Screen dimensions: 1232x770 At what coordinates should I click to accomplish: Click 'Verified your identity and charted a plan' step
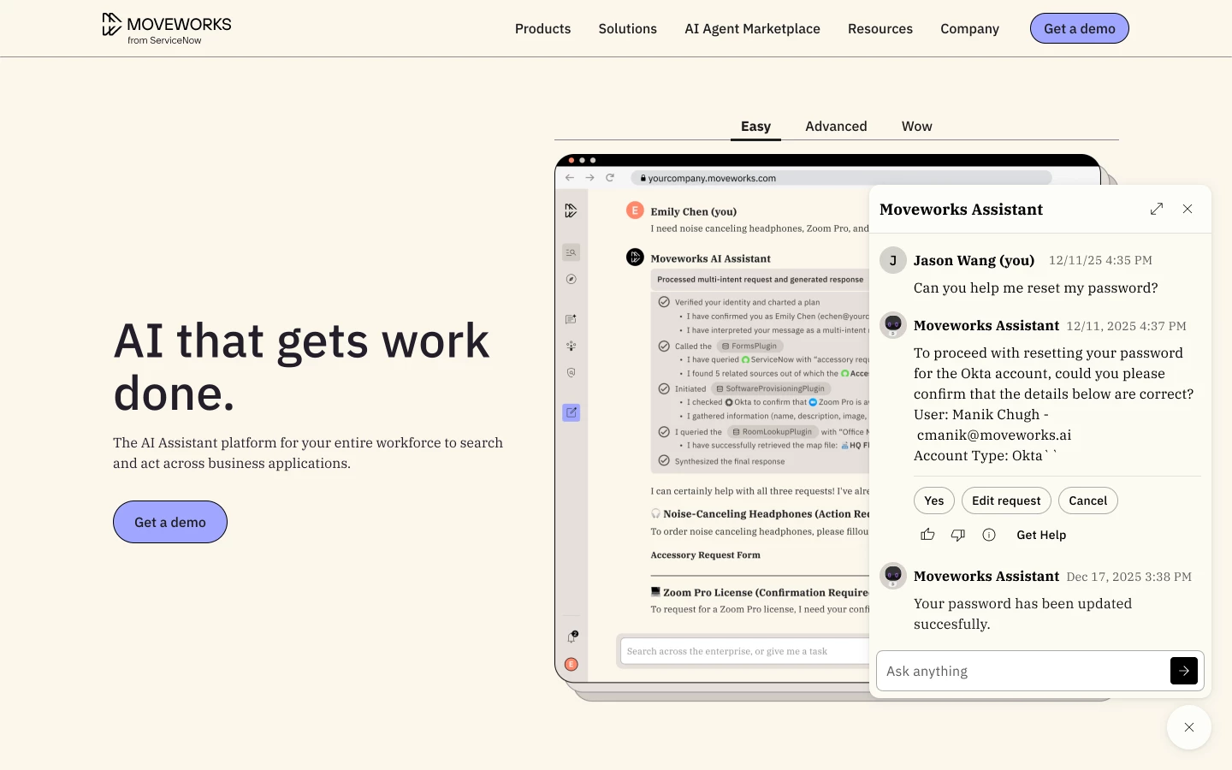pos(747,302)
